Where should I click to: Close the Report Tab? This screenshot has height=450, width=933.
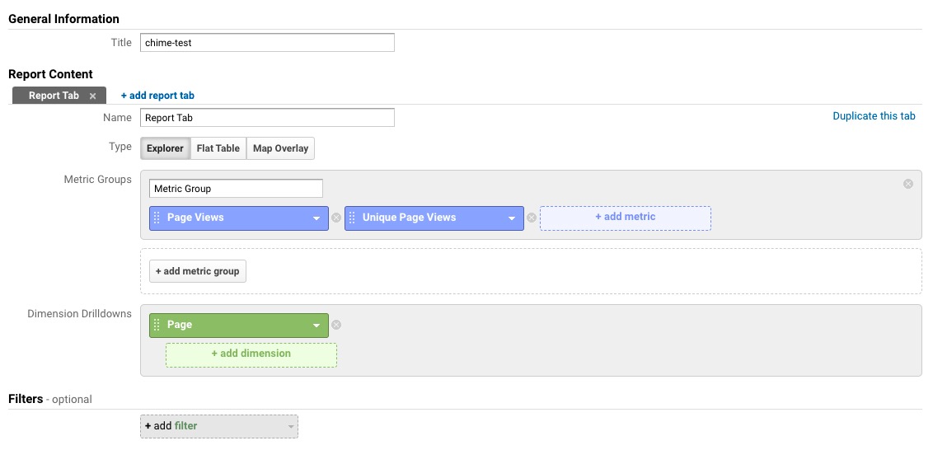93,96
